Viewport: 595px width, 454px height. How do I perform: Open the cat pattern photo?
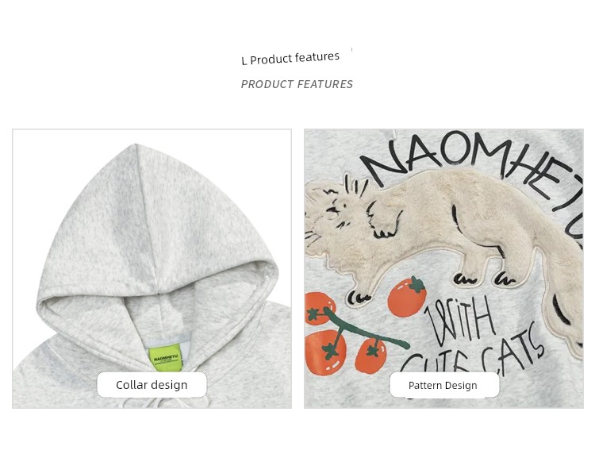tap(444, 269)
